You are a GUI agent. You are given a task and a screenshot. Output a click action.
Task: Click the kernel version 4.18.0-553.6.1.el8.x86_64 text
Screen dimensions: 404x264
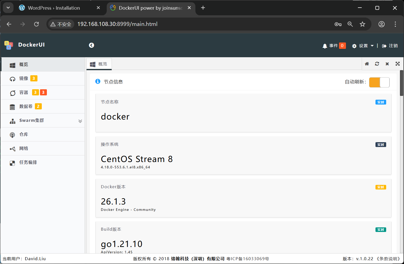pyautogui.click(x=125, y=167)
